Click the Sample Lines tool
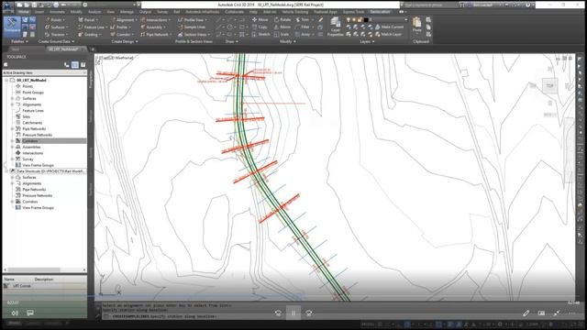The height and width of the screenshot is (330, 587). 192,27
